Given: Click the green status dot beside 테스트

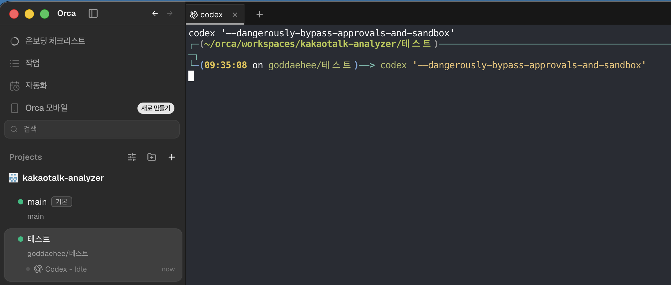Looking at the screenshot, I should click(21, 239).
